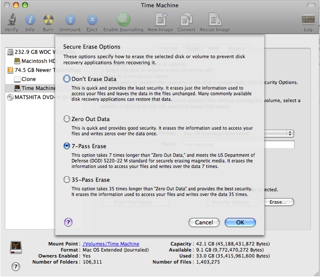Click the Format value Mac OS Extended (Journaled)
This screenshot has width=320, height=277.
pos(116,250)
